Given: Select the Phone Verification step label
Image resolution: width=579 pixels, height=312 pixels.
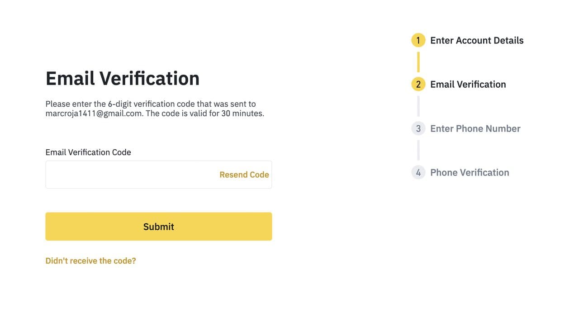Looking at the screenshot, I should pyautogui.click(x=470, y=172).
